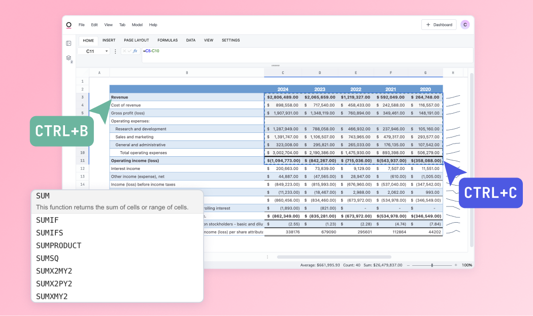Open the Model menu
This screenshot has width=533, height=316.
[x=137, y=24]
